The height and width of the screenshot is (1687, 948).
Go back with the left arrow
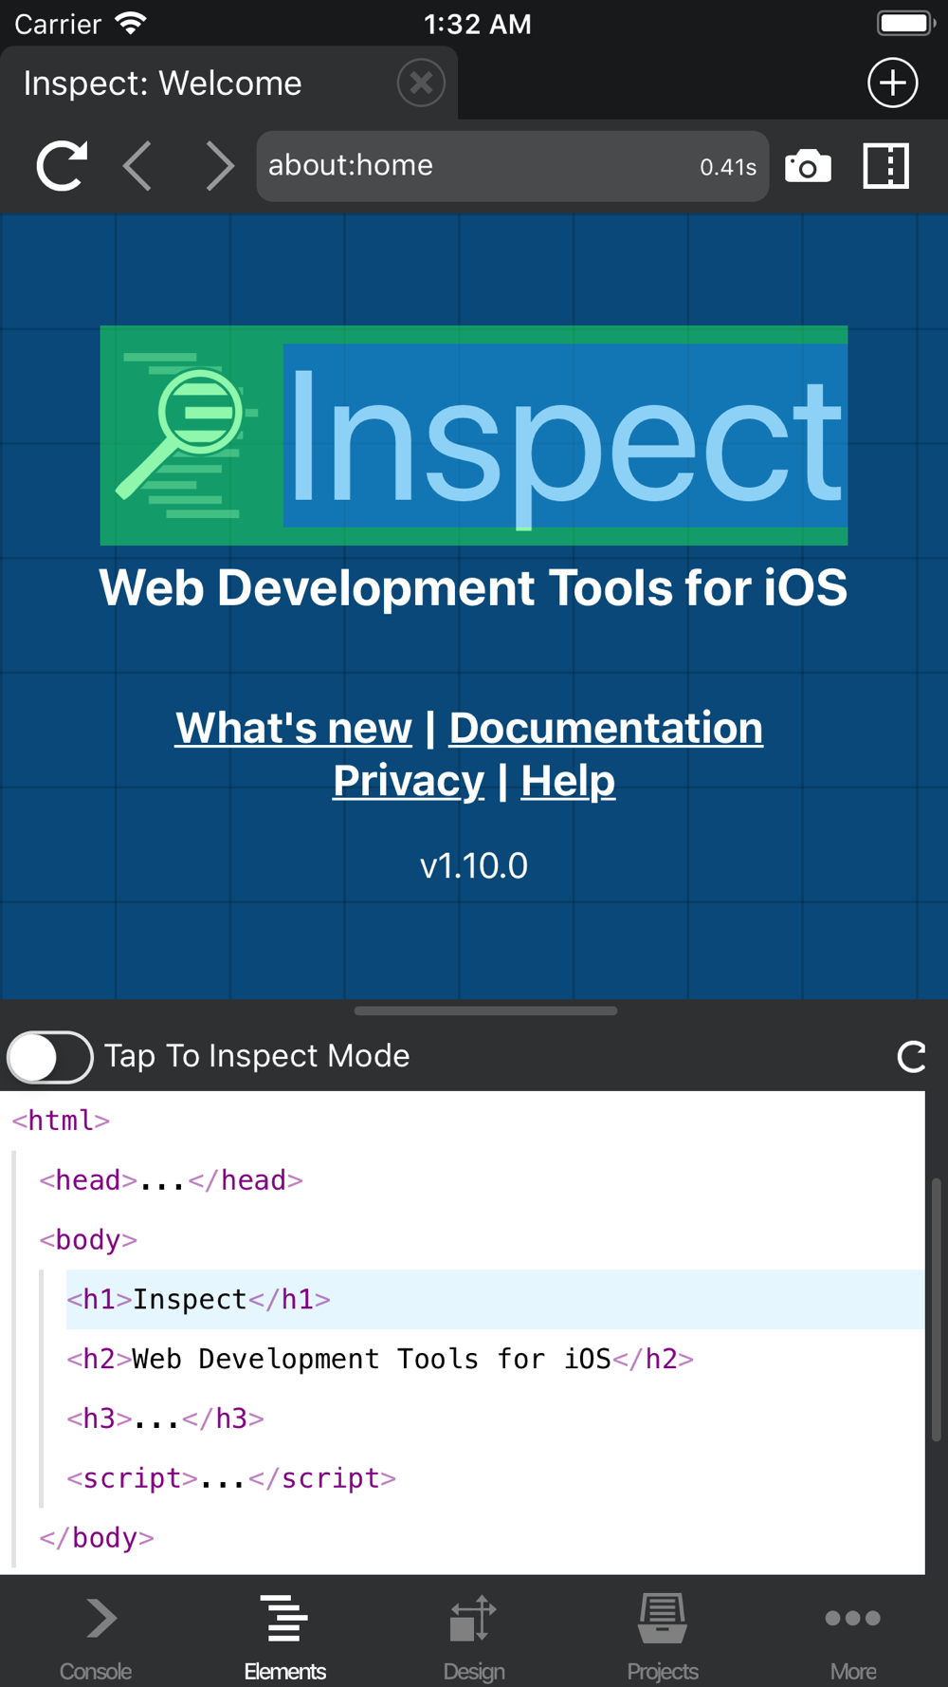click(138, 166)
